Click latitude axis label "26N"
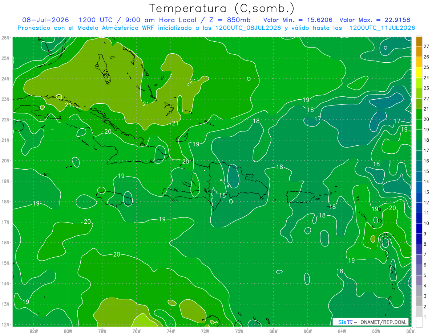Image resolution: width=436 pixels, height=336 pixels. tap(5, 38)
